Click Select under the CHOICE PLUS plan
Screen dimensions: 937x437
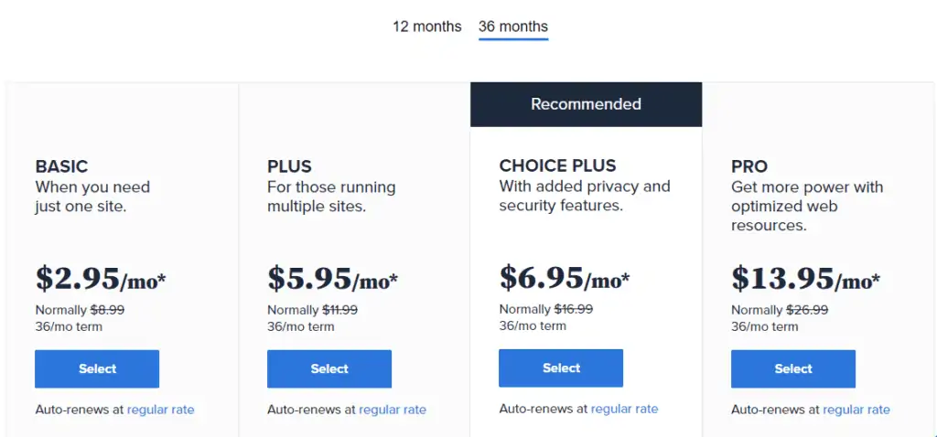561,368
